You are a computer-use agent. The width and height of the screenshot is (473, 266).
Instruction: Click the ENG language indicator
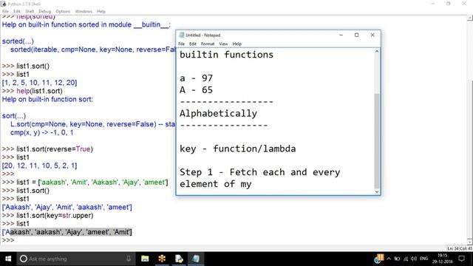click(423, 259)
